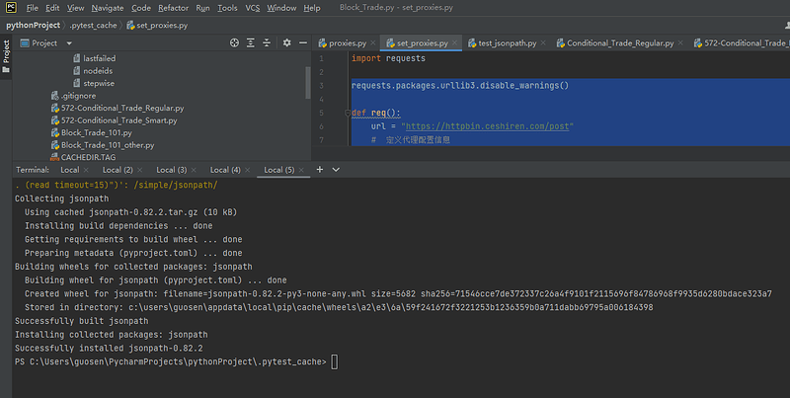Click 'Successfully installed jsonpath-0.82.2' terminal line

(109, 348)
